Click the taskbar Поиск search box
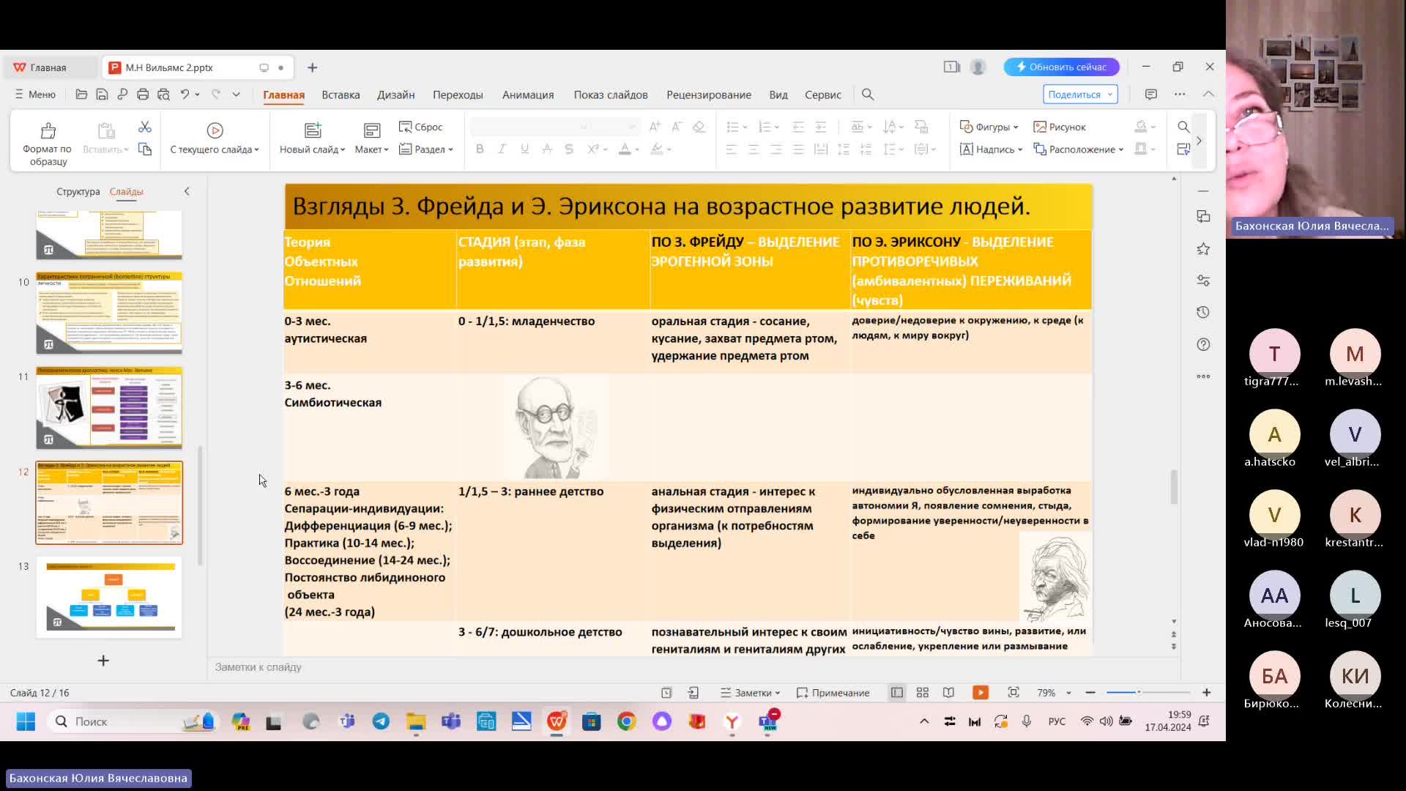 click(x=132, y=722)
